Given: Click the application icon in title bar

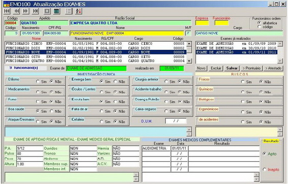Looking at the screenshot, I should (x=7, y=4).
